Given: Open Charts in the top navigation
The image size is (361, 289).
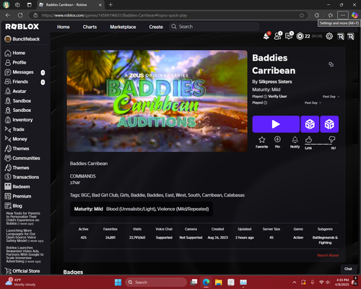Looking at the screenshot, I should click(x=90, y=27).
